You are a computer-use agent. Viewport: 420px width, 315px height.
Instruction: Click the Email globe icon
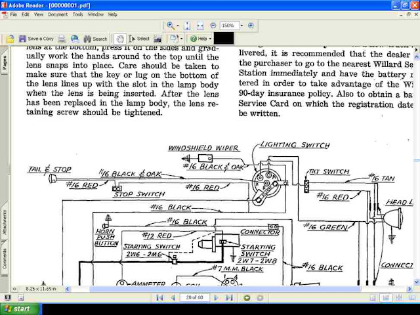coord(75,39)
